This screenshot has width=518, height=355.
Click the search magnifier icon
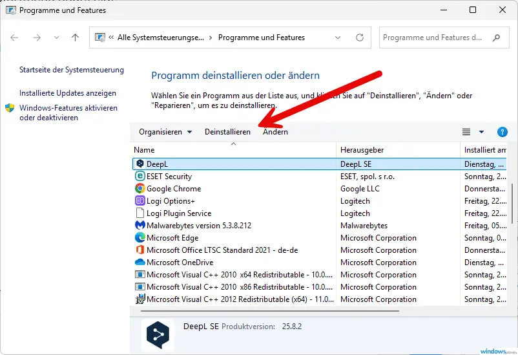[496, 38]
